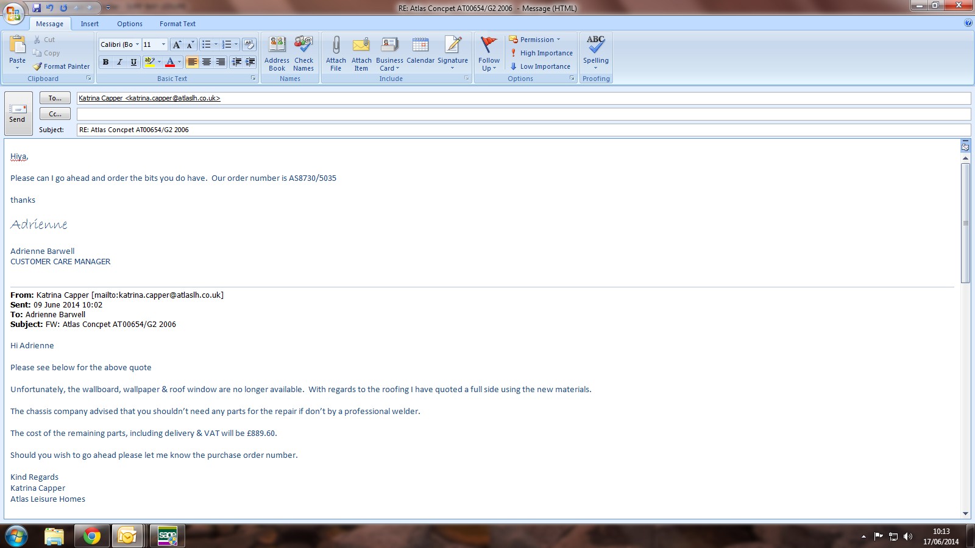Viewport: 975px width, 548px height.
Task: Click the message body vertical scrollbar
Action: [x=965, y=222]
